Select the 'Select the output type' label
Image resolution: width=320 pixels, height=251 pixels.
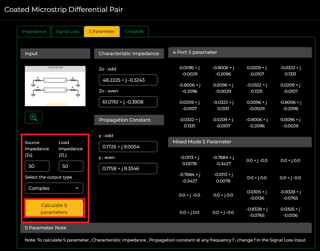click(x=48, y=177)
